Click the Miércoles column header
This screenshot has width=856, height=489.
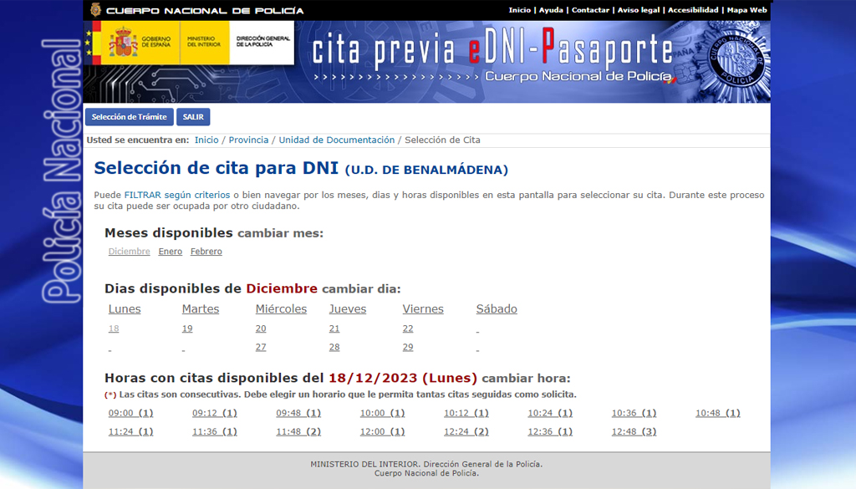[x=281, y=309]
